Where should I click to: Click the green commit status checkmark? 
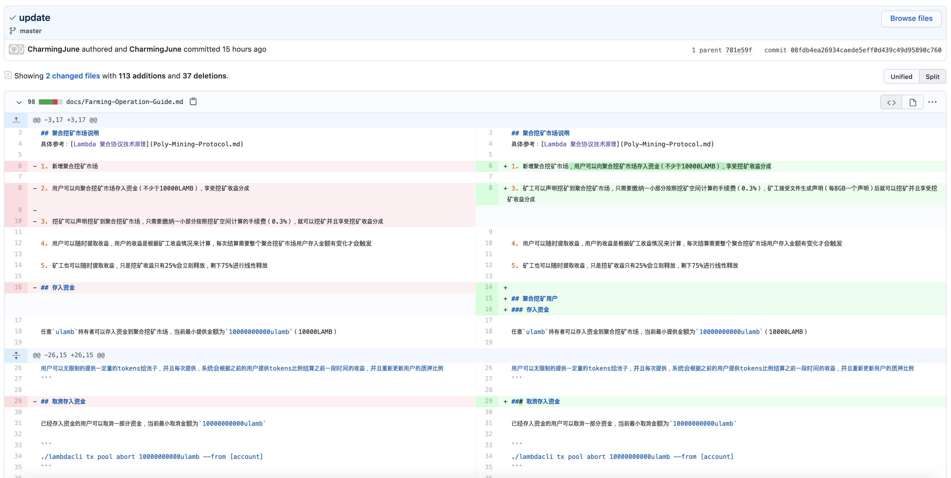click(12, 18)
